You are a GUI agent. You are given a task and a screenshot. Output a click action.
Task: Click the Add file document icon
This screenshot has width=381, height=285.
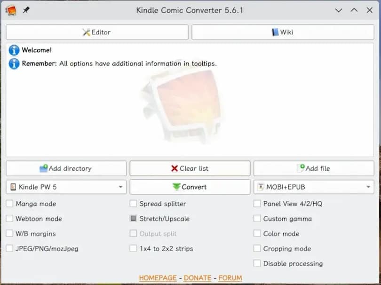tap(301, 168)
